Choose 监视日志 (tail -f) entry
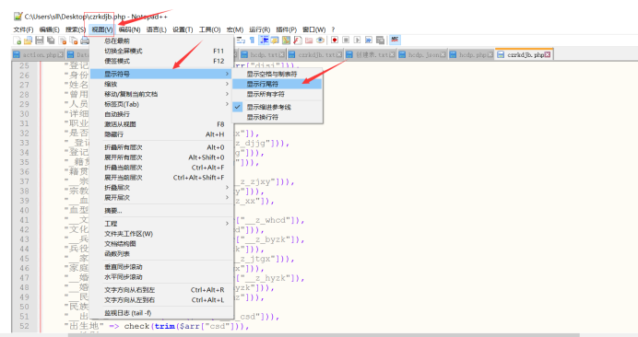 point(161,313)
